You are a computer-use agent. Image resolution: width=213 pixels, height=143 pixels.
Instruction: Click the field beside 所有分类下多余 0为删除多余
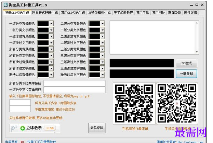[20, 103]
